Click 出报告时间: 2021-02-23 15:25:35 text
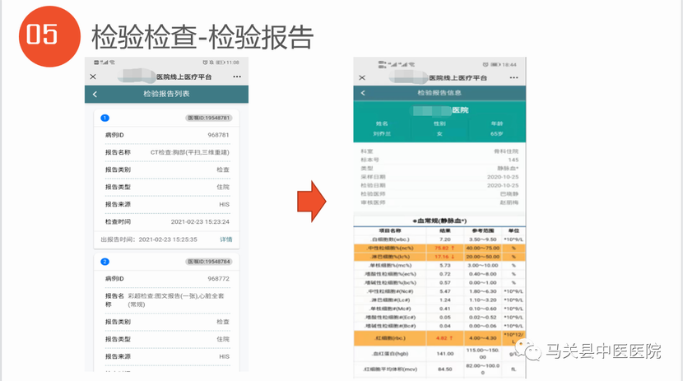This screenshot has height=381, width=683. tap(149, 239)
